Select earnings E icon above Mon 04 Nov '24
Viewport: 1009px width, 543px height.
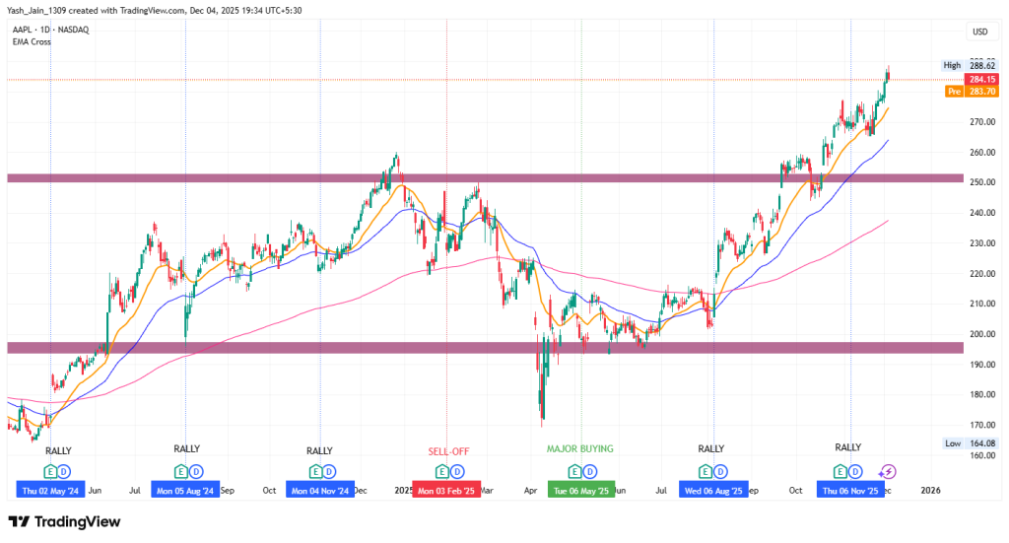[314, 472]
